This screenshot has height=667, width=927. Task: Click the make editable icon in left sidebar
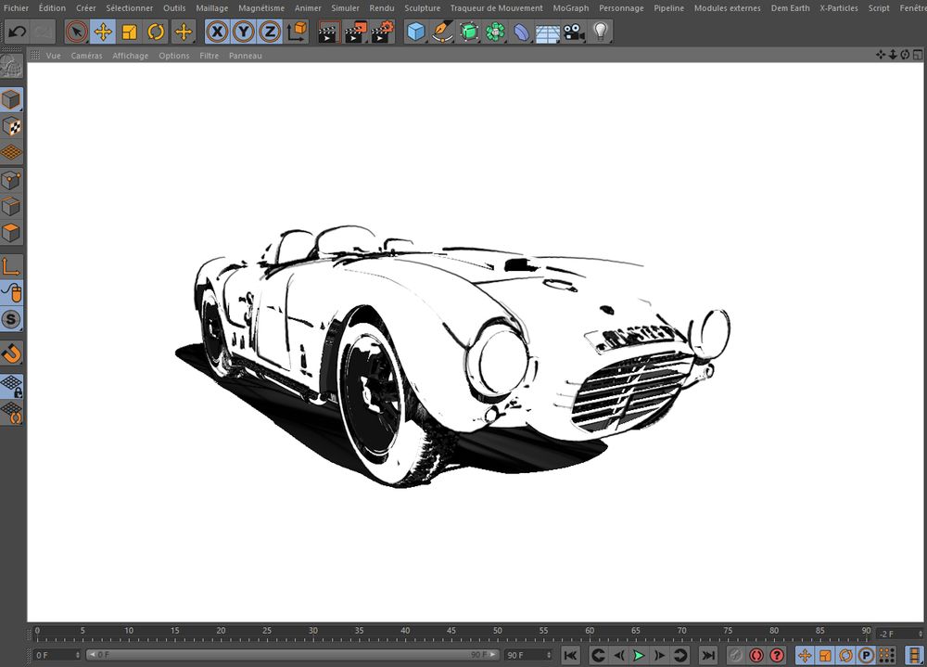click(11, 66)
